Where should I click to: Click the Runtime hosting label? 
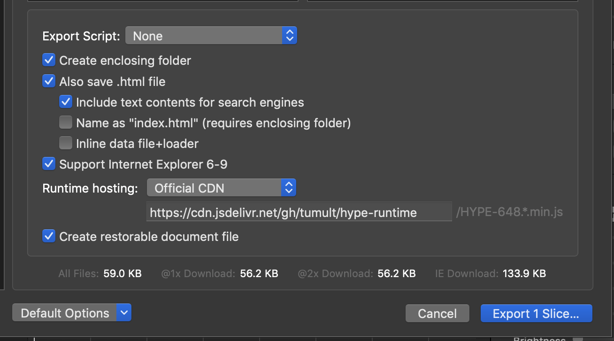tap(90, 188)
